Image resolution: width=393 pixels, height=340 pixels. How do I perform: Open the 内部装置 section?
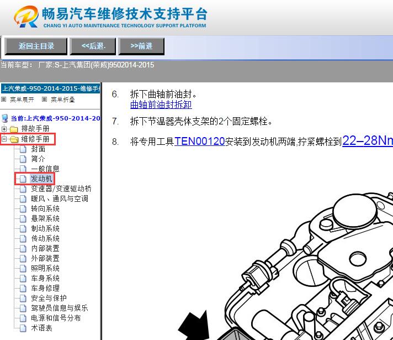tap(45, 248)
